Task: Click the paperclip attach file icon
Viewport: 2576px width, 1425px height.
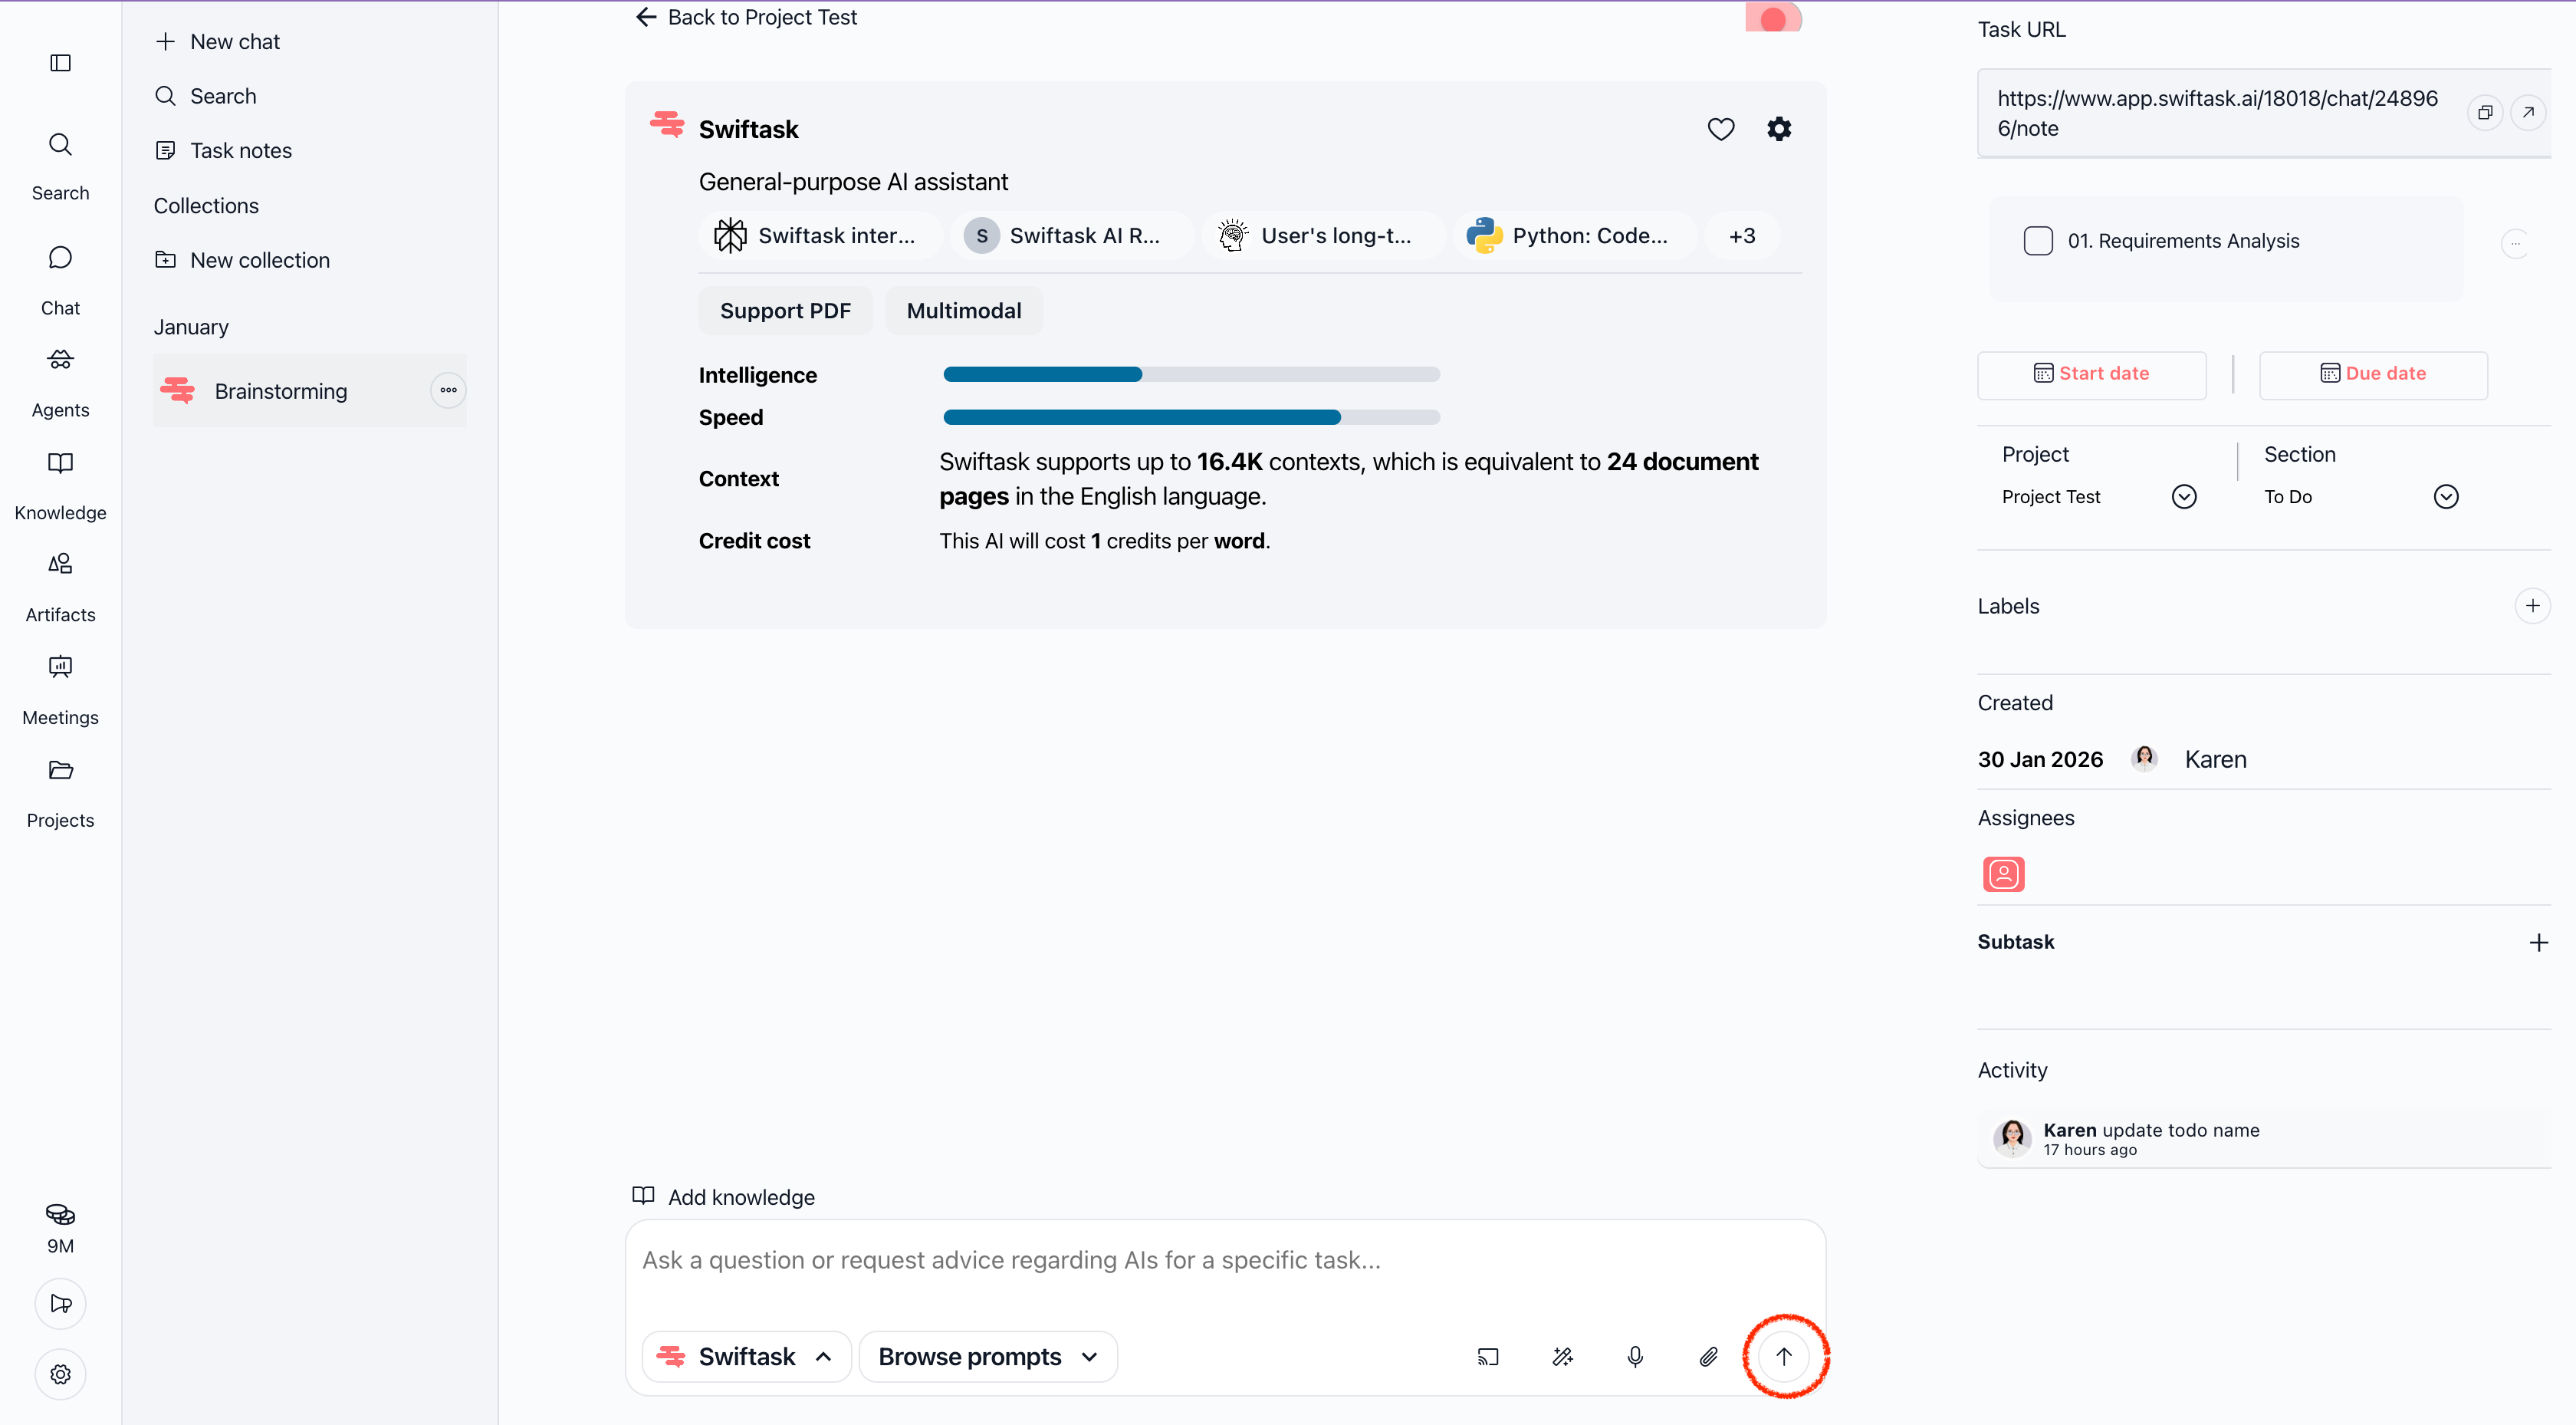Action: (x=1709, y=1356)
